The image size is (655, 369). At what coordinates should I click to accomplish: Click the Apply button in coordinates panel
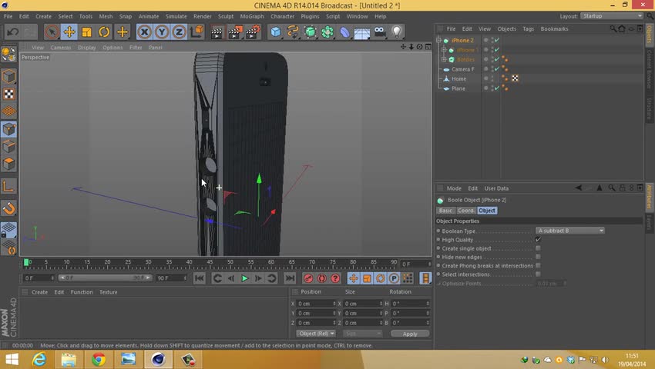pyautogui.click(x=410, y=334)
